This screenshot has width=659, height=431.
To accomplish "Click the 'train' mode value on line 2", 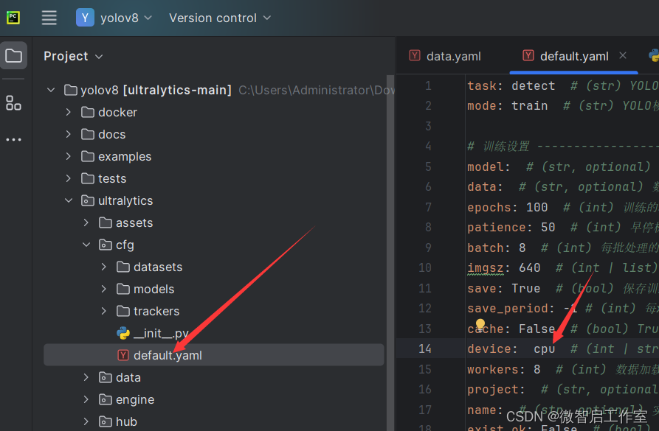I will 530,106.
